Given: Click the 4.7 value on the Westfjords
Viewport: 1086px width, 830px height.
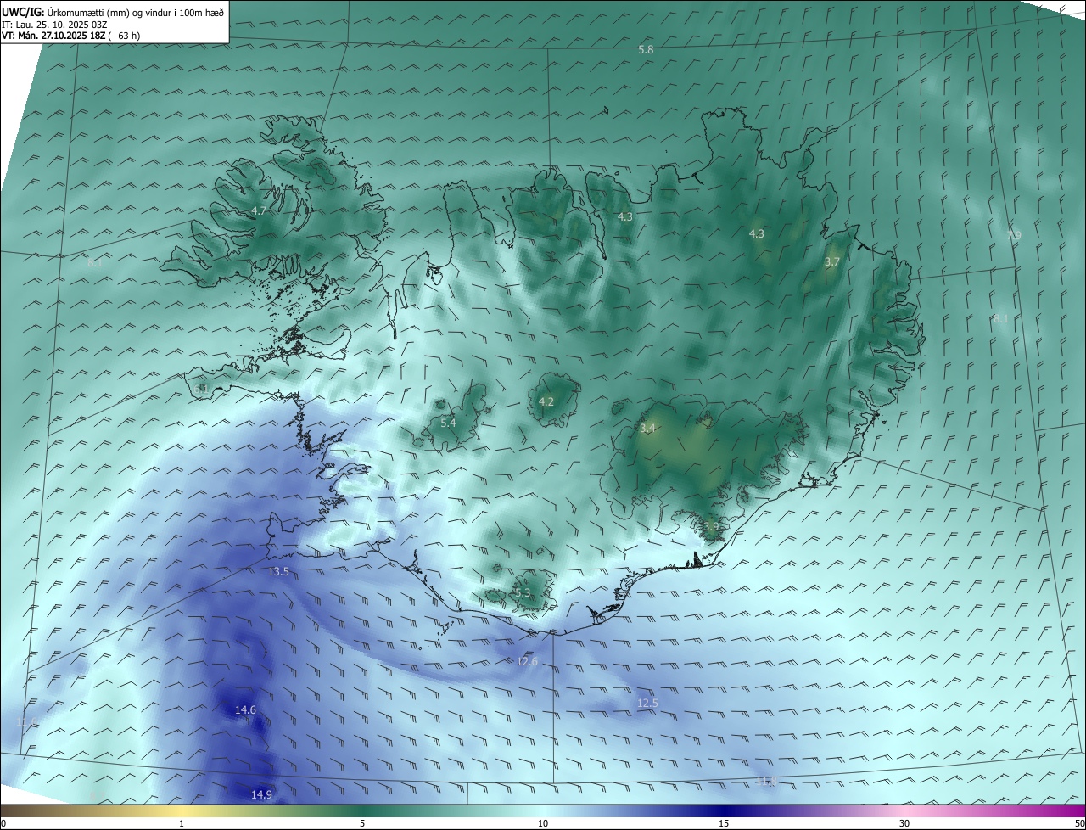Looking at the screenshot, I should coord(259,210).
